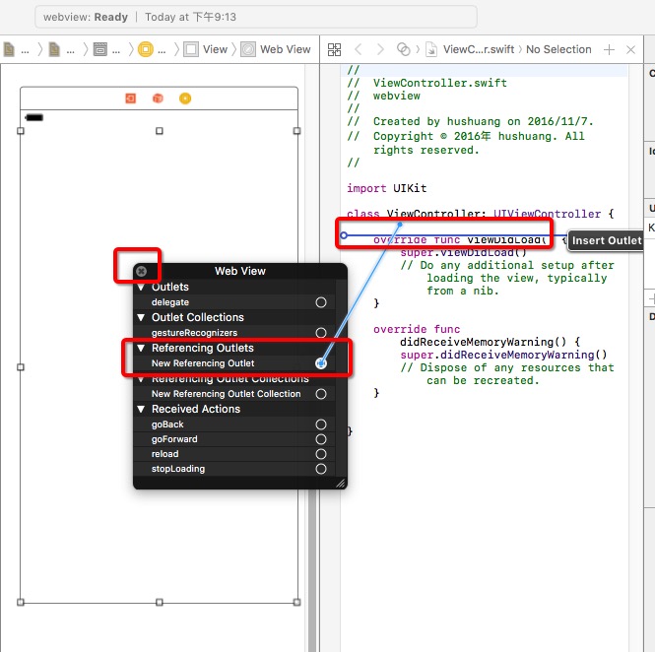The height and width of the screenshot is (652, 655).
Task: Click the first project file breadcrumb icon
Action: pos(9,49)
